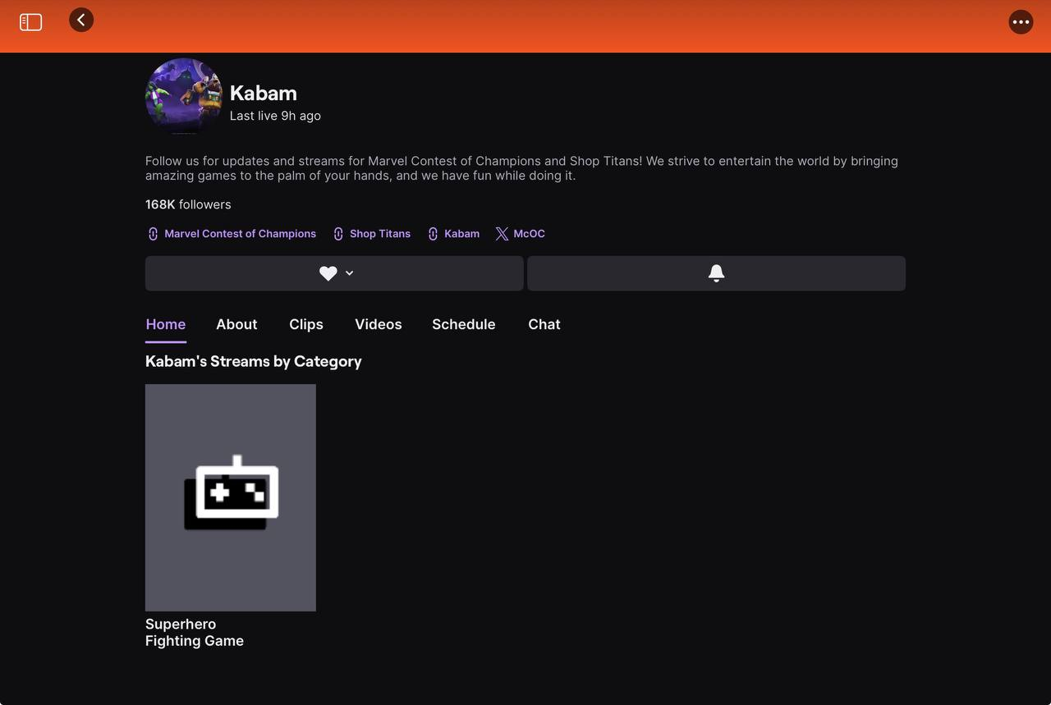Click the Kabam channel name heading
Screen dimensions: 1051x705
[x=264, y=93]
